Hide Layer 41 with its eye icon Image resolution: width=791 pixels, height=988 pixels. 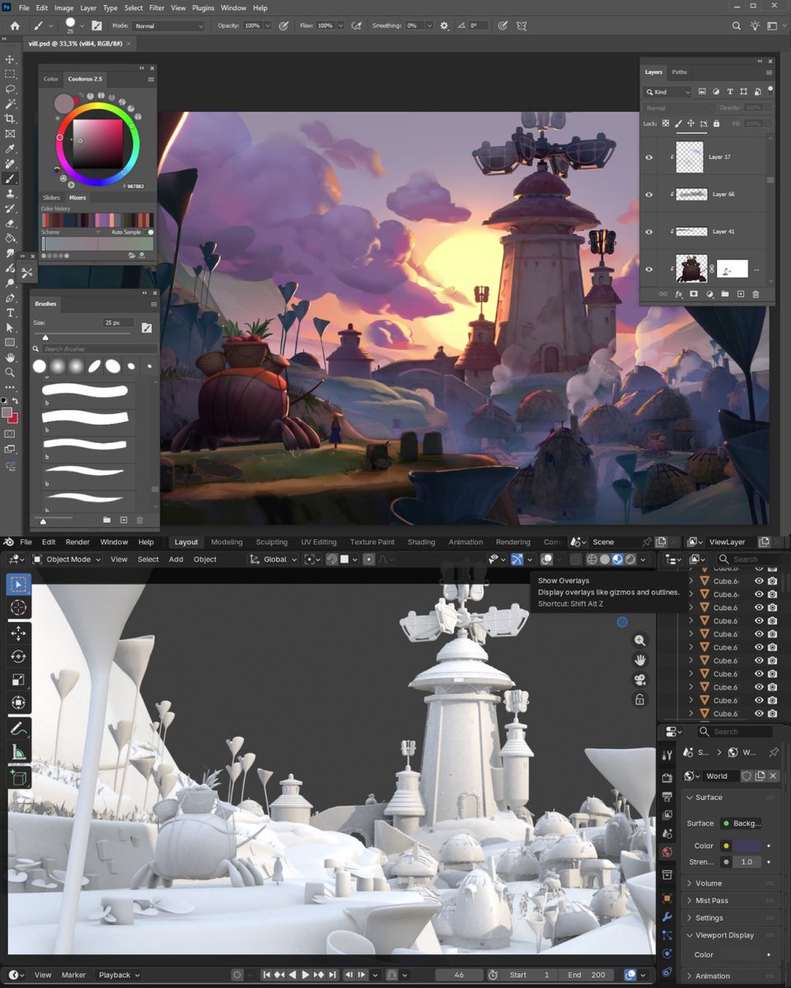(649, 231)
